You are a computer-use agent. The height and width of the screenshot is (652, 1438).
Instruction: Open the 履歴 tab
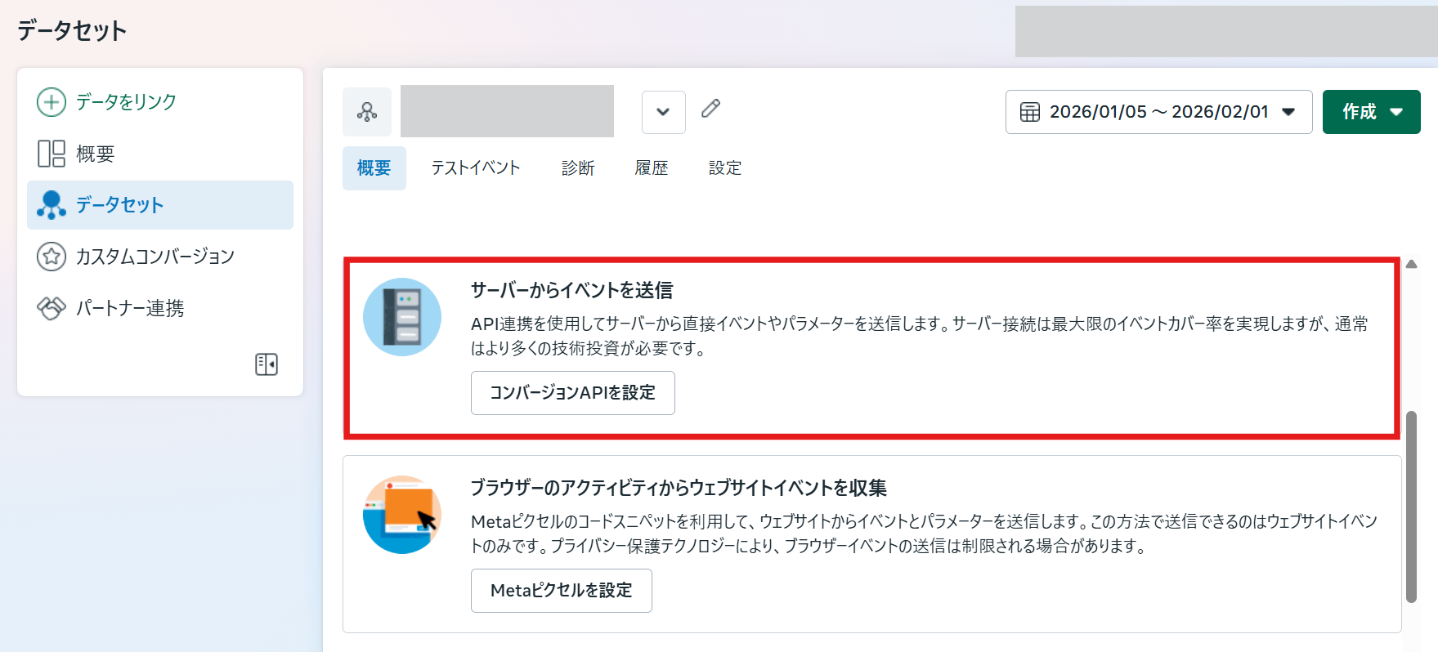(652, 168)
